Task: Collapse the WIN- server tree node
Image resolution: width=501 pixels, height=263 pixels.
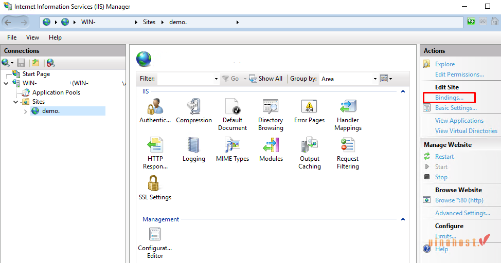Action: [6, 84]
